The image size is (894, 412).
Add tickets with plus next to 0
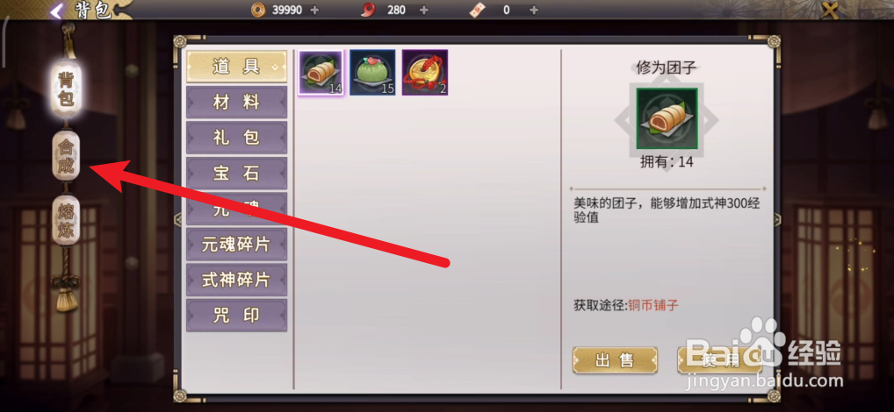tap(534, 10)
